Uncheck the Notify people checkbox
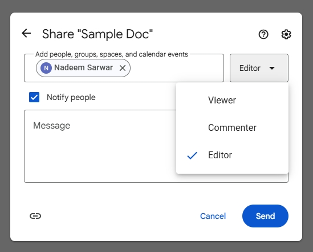Image resolution: width=313 pixels, height=252 pixels. 34,97
